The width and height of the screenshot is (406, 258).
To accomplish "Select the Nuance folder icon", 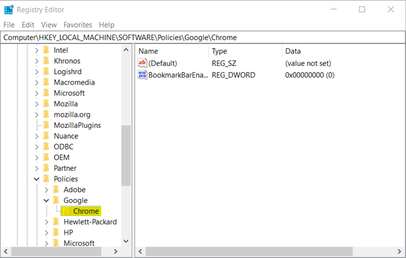I will point(46,135).
